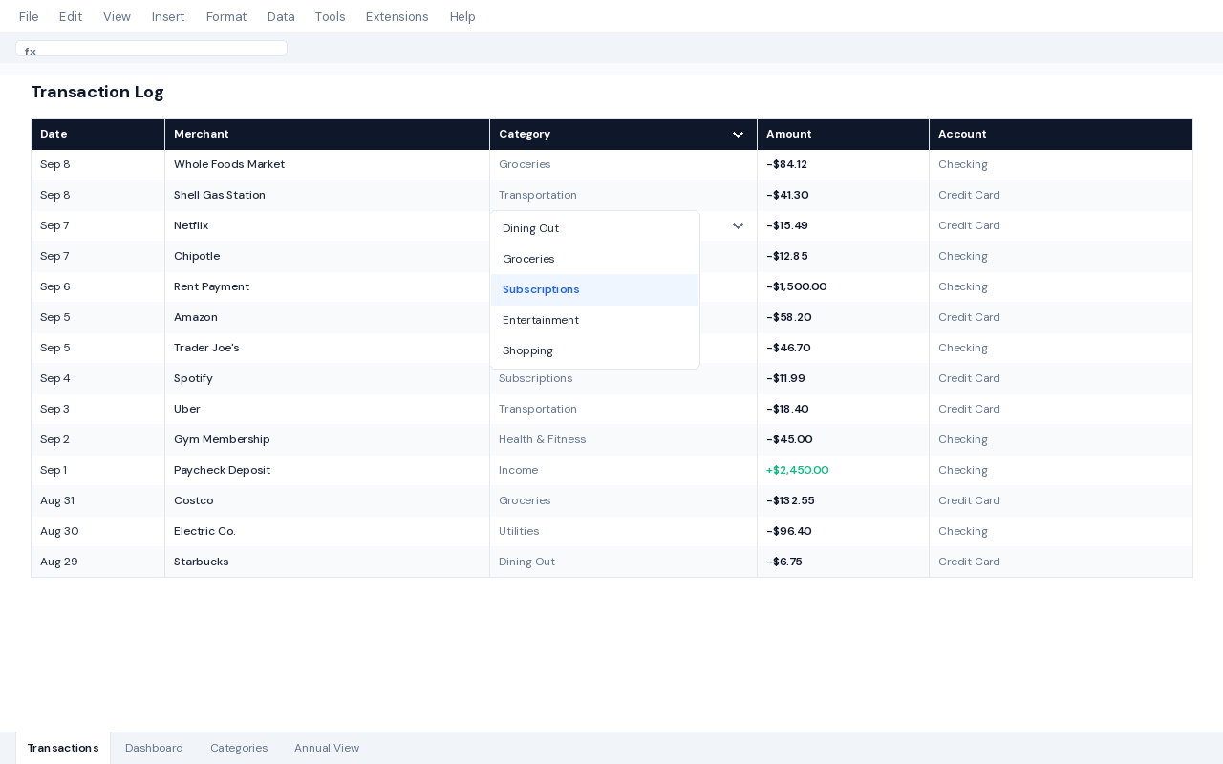Select the Rent Payment merchant cell

click(327, 287)
